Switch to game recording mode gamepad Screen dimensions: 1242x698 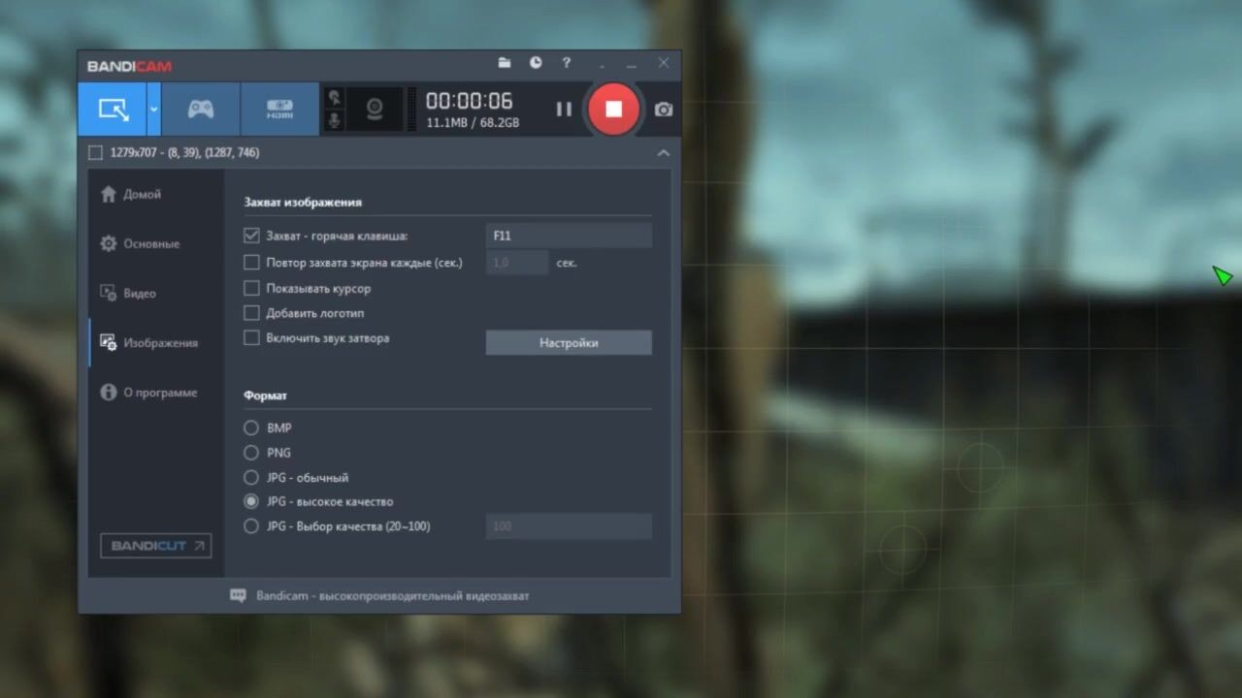point(201,109)
